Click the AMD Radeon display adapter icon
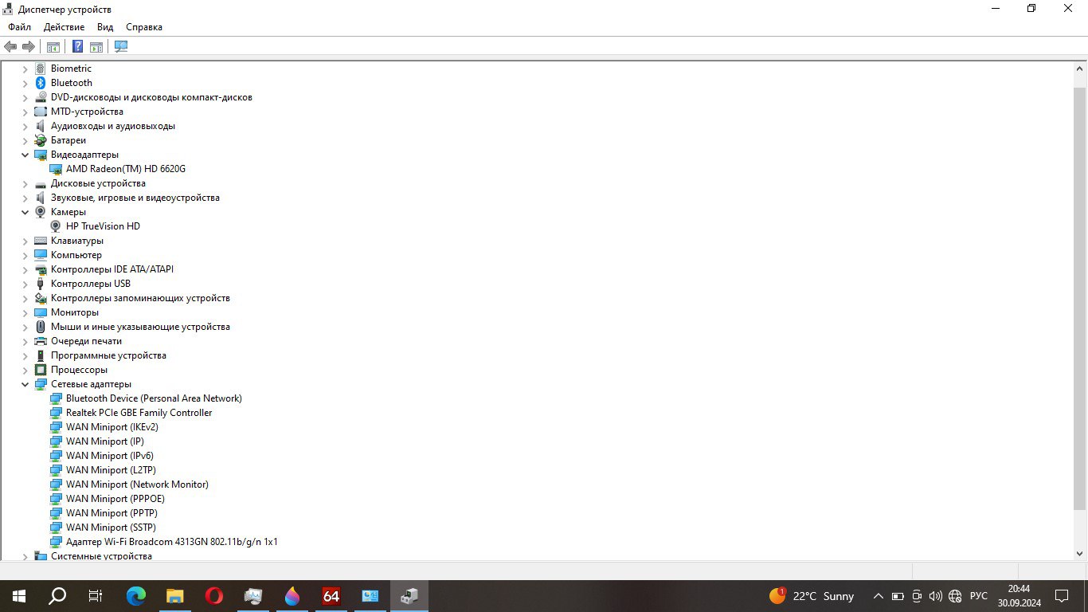The width and height of the screenshot is (1088, 612). pyautogui.click(x=56, y=169)
